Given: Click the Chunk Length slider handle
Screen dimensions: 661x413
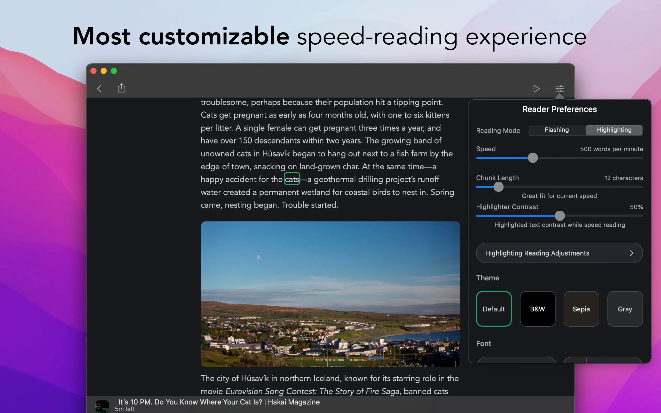Looking at the screenshot, I should point(499,187).
